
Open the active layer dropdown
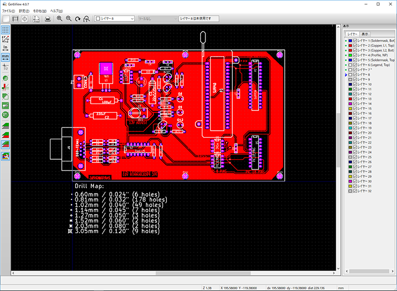tap(114, 19)
